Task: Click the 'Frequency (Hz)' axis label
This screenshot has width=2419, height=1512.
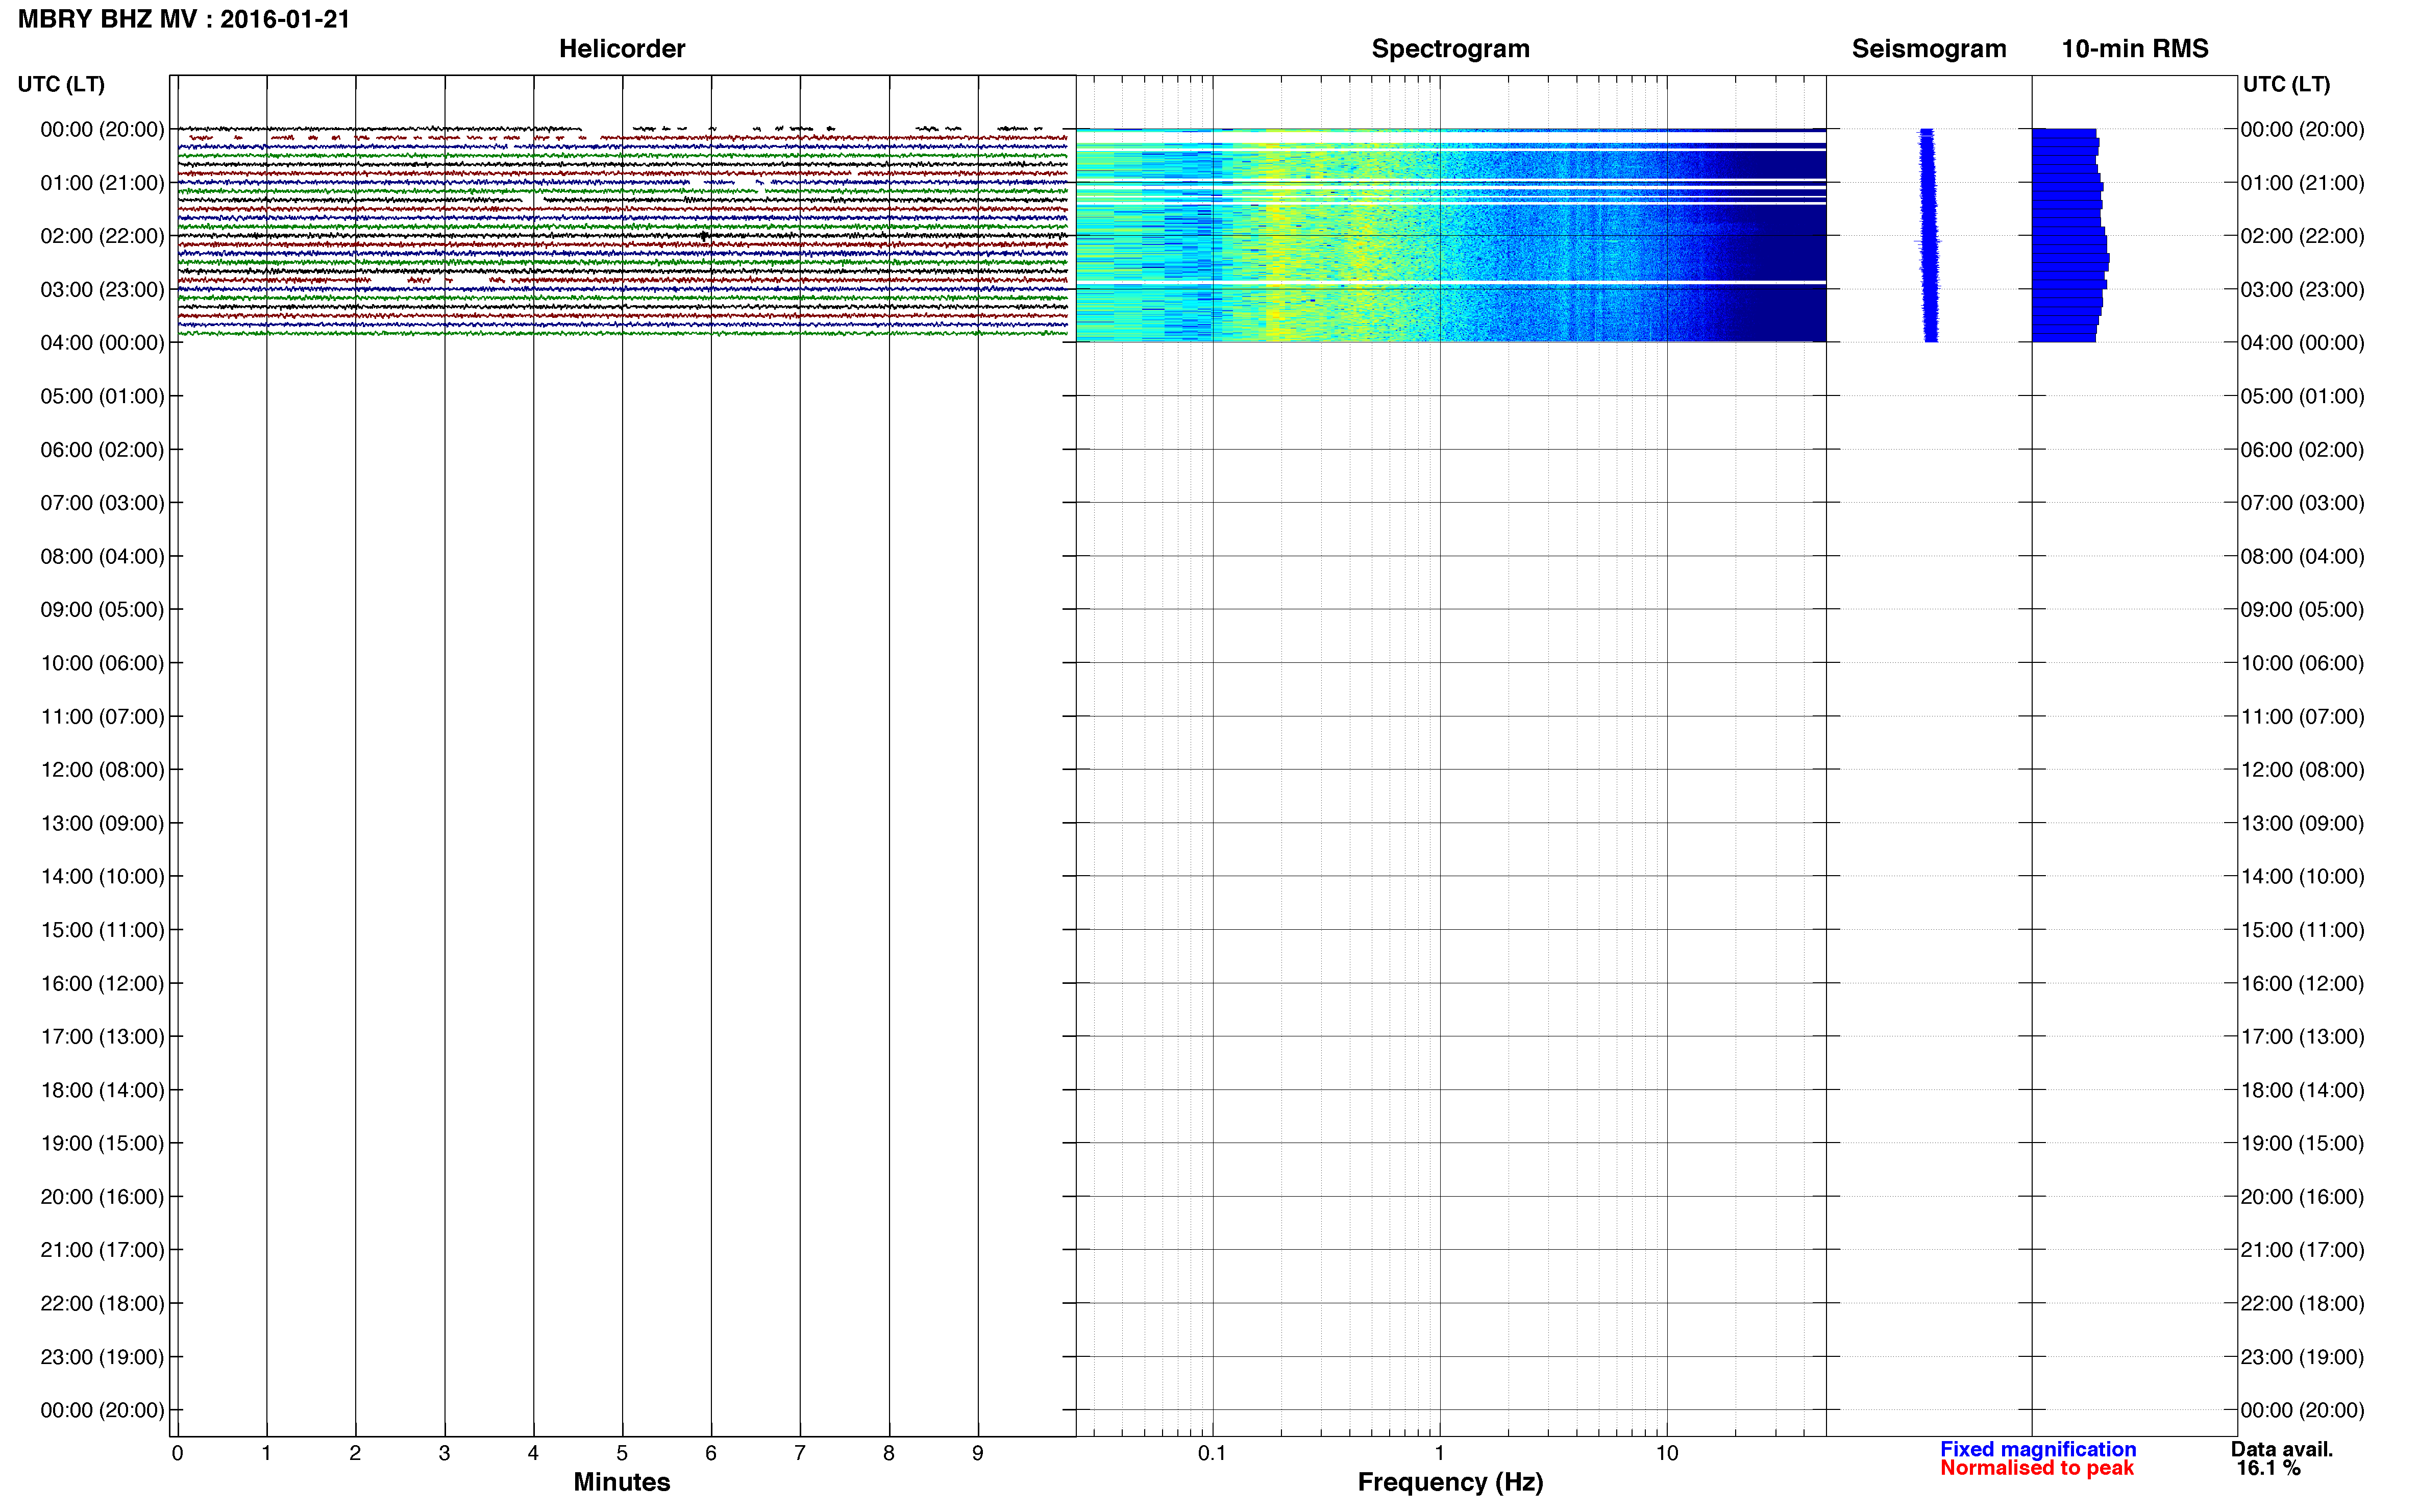Action: click(x=1450, y=1482)
